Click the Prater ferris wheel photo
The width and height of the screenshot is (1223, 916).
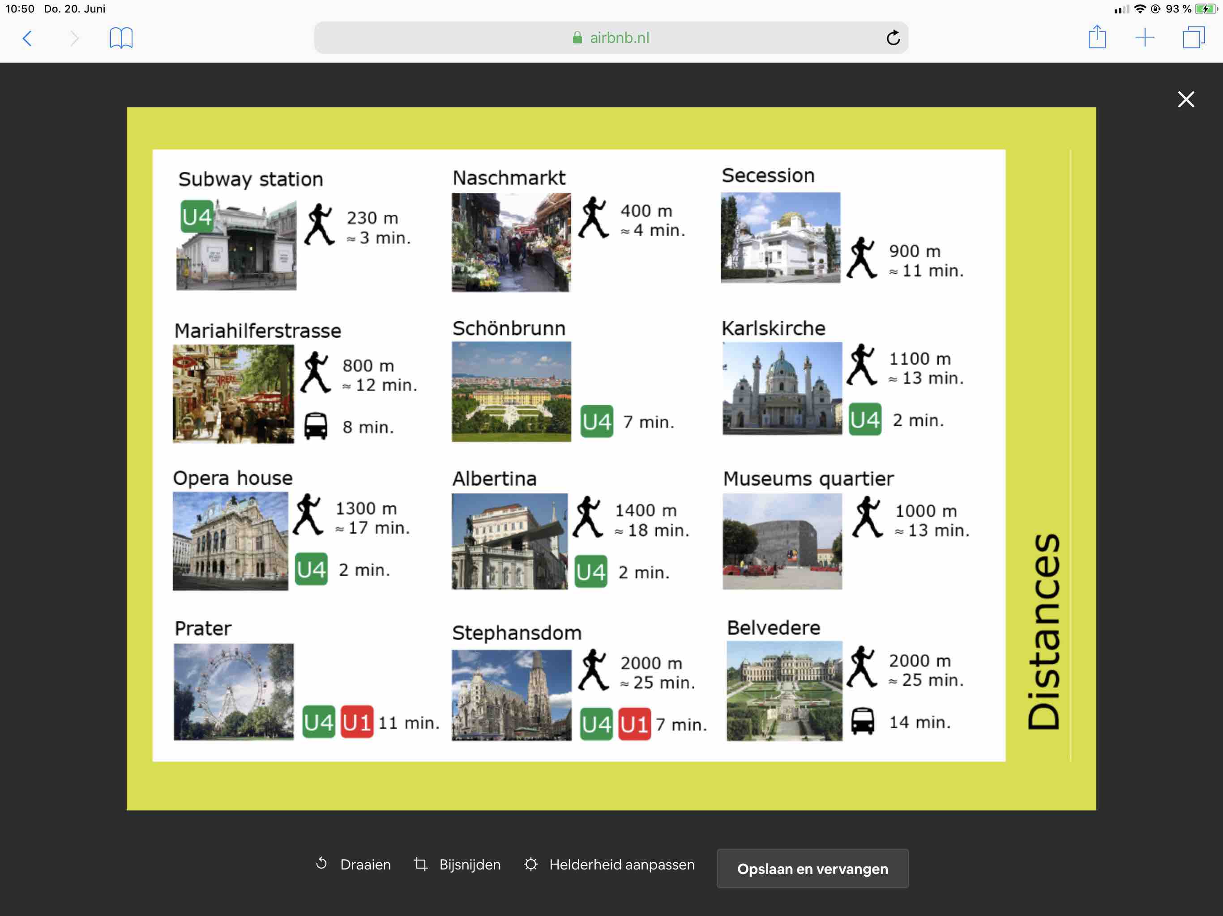[x=233, y=691]
